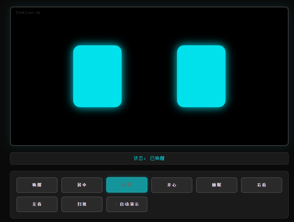Click the Intellar.ca watermark text
Image resolution: width=294 pixels, height=222 pixels.
tap(28, 12)
